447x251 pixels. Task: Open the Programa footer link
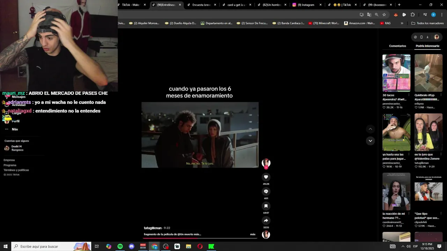pos(10,165)
